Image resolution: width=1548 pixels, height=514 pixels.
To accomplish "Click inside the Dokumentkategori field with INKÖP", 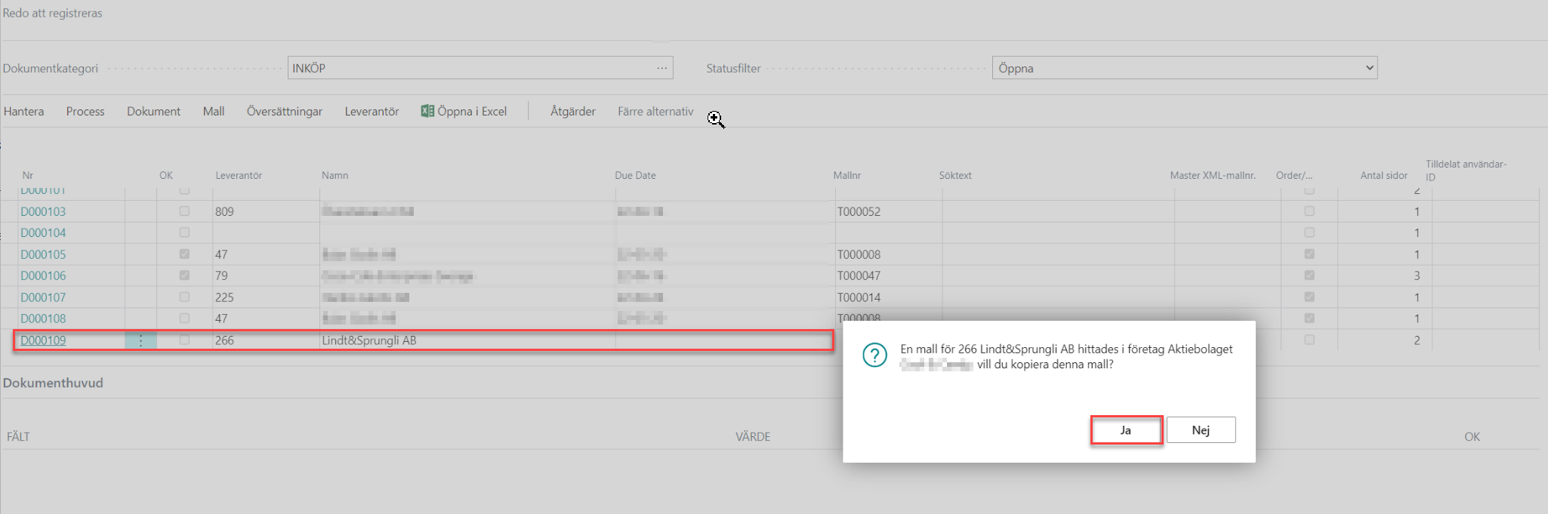I will [468, 68].
